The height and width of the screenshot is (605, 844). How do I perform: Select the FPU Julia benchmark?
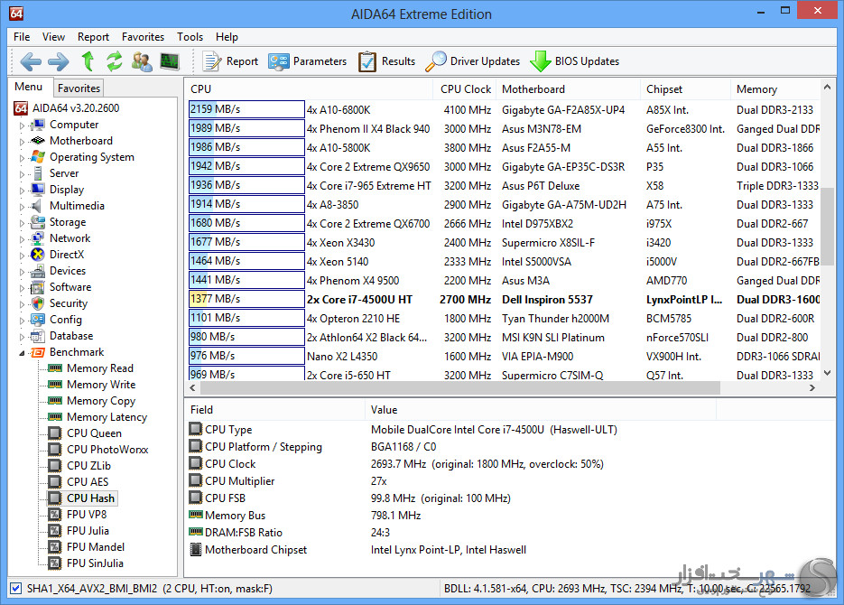pyautogui.click(x=88, y=531)
